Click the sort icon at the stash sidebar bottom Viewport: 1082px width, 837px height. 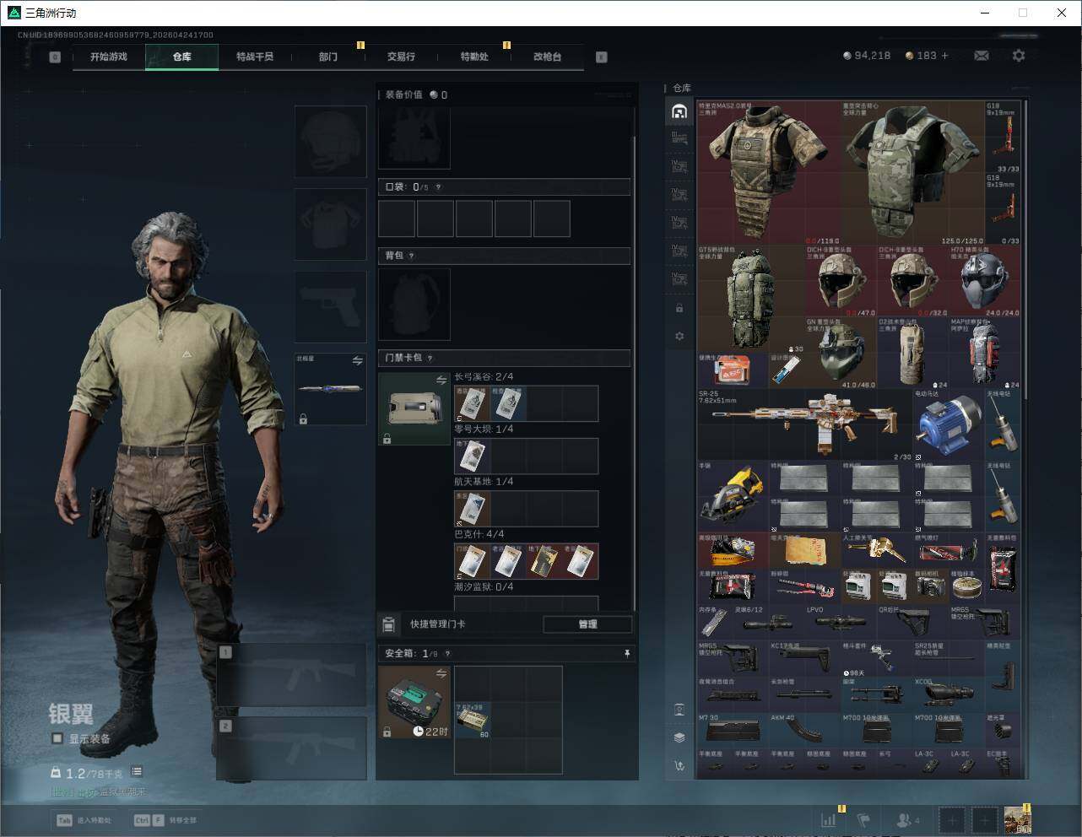tap(679, 765)
